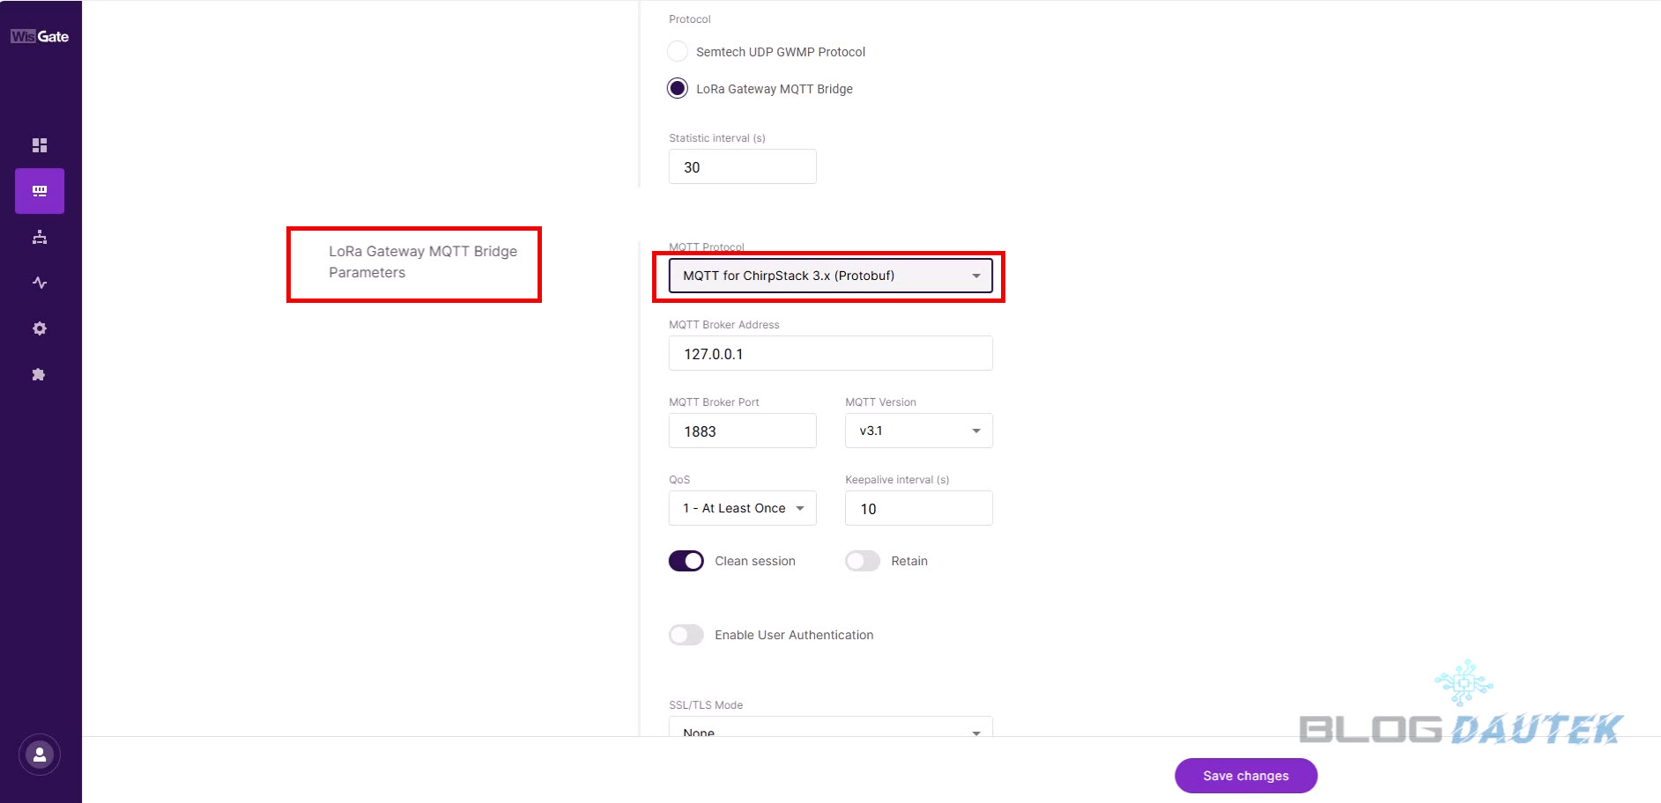Enable the Retain toggle
This screenshot has height=803, width=1661.
[x=863, y=561]
